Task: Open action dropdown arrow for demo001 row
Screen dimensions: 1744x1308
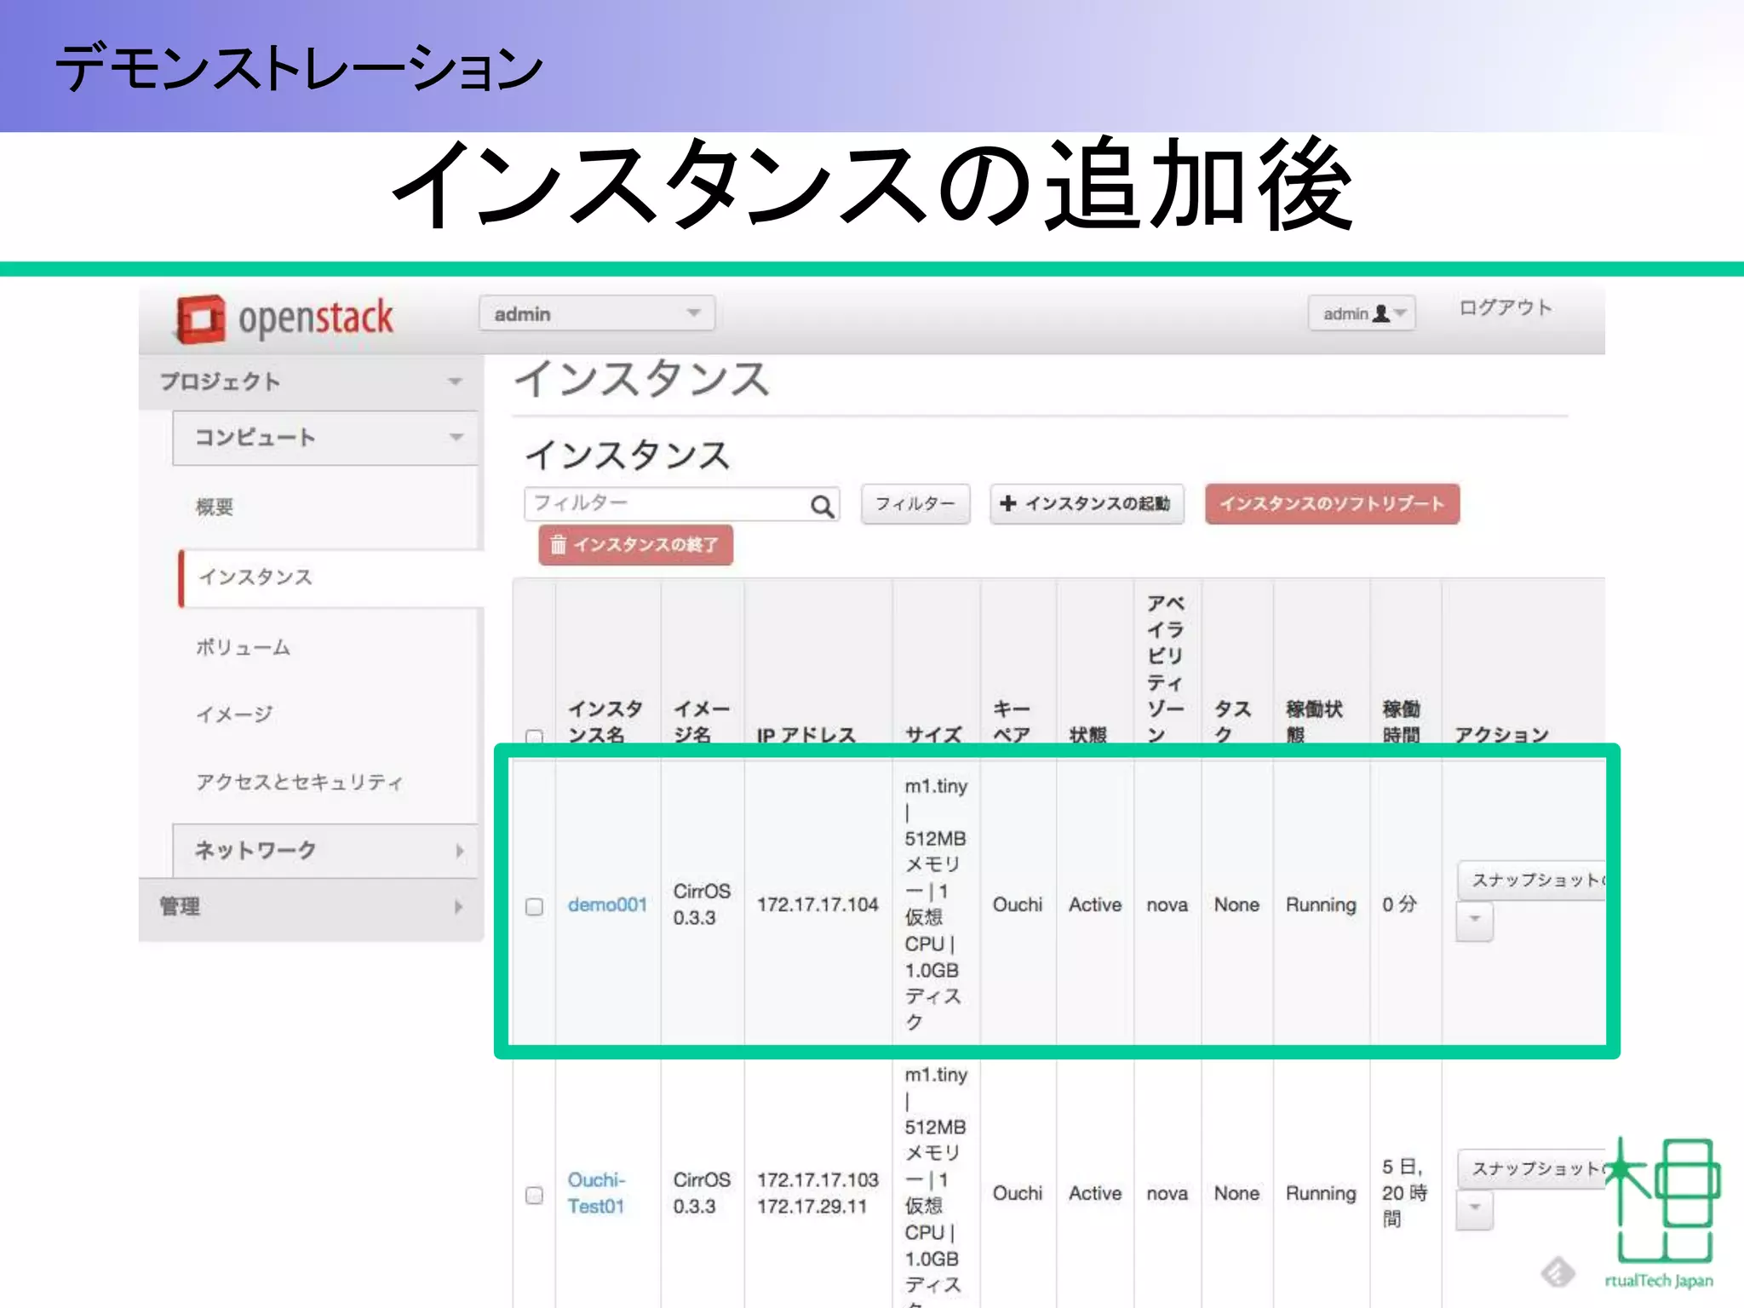Action: click(1474, 921)
